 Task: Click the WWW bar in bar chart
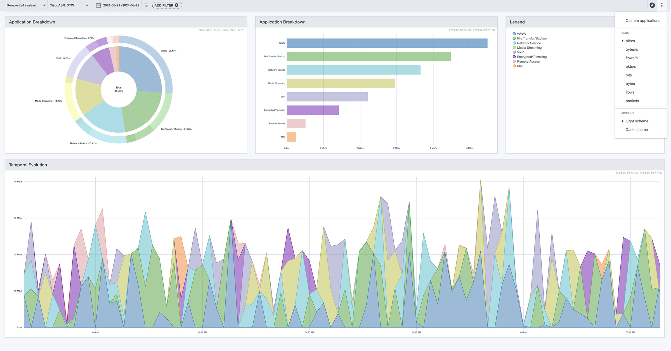387,43
